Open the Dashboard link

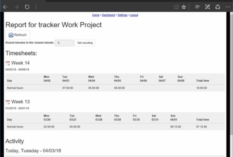[x=108, y=15]
